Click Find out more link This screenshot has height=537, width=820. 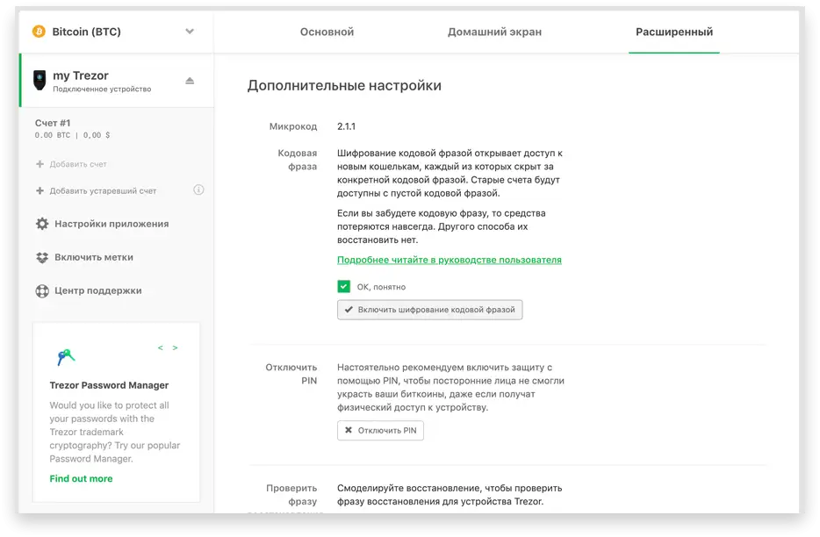pyautogui.click(x=81, y=478)
